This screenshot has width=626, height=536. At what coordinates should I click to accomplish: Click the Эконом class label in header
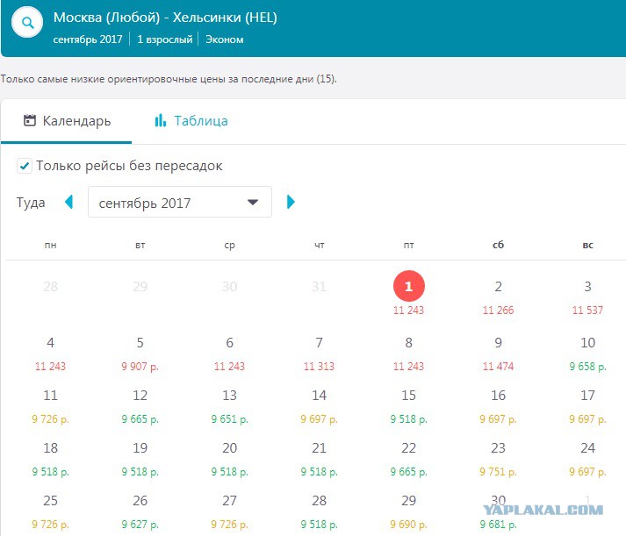(x=225, y=39)
